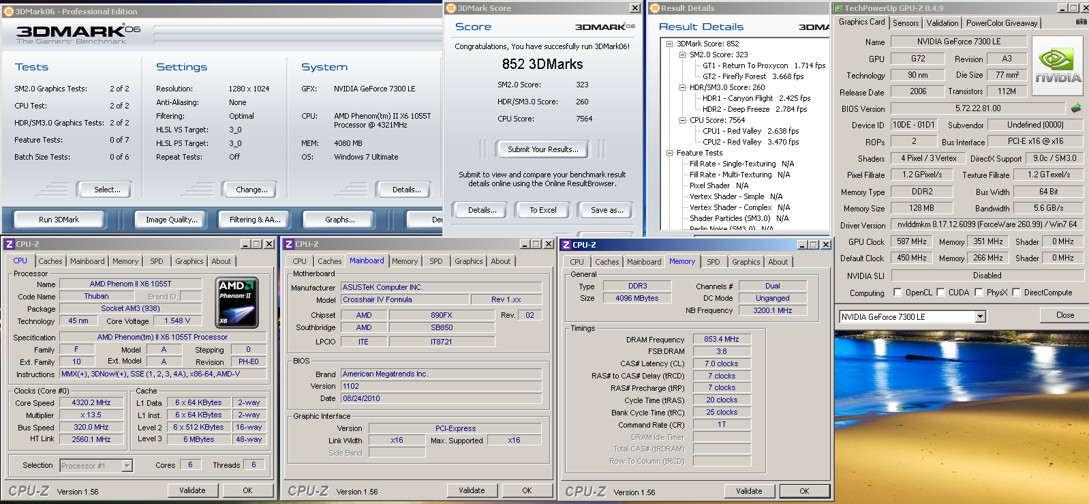This screenshot has width=1089, height=504.
Task: Enable the OpenCL checkbox in GPU-Z
Action: point(898,293)
